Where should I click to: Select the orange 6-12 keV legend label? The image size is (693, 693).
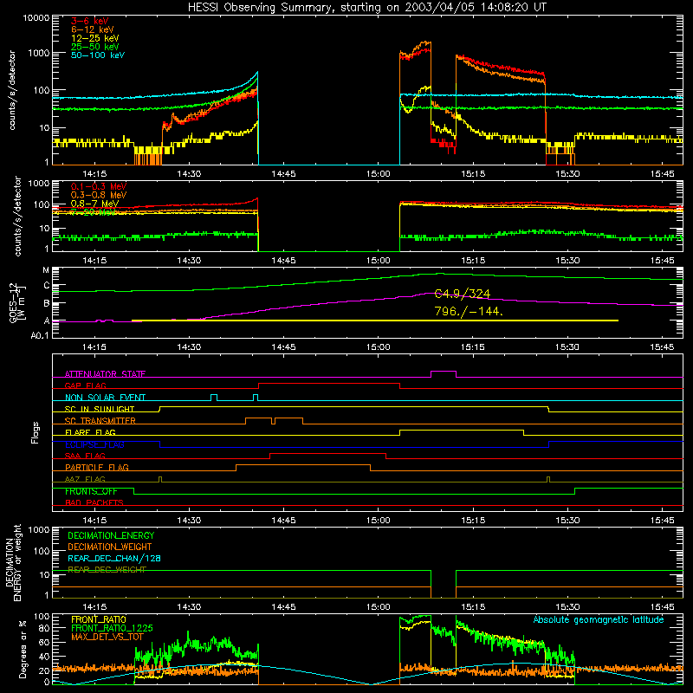click(93, 29)
